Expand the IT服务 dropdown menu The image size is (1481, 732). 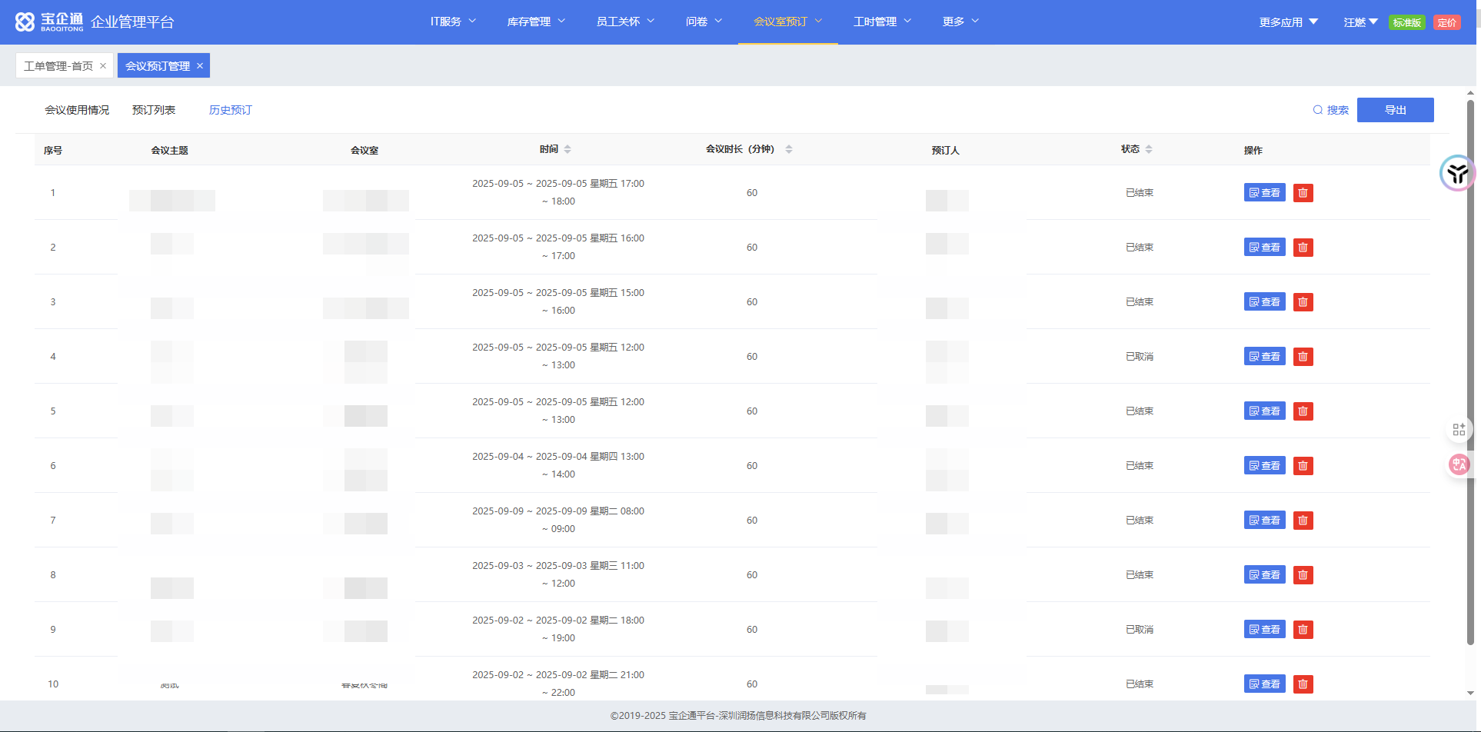453,22
